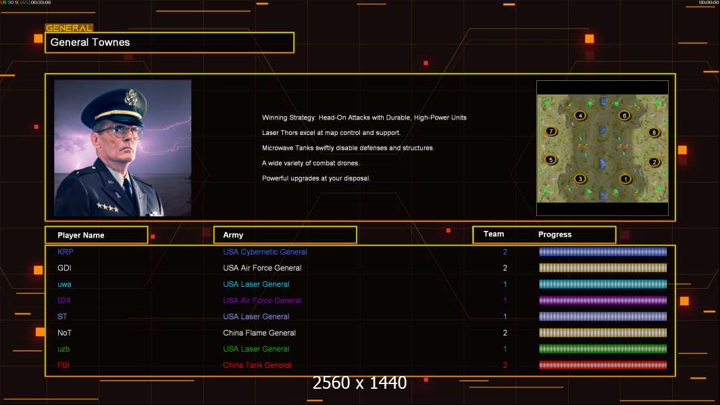Click the Laser Thors description line
Screen dimensions: 720x405
click(331, 132)
